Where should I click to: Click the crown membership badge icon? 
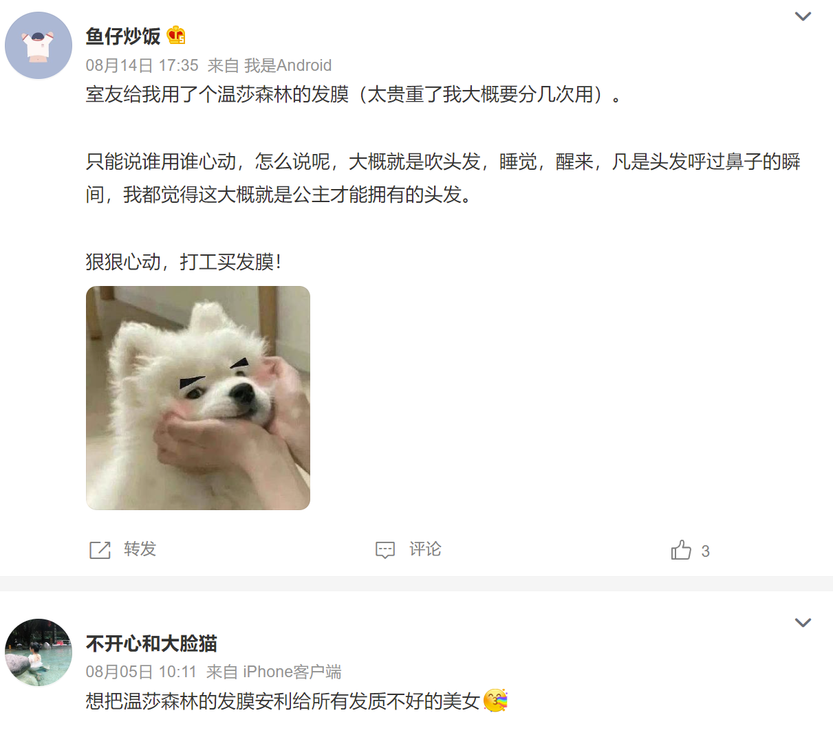(x=176, y=35)
